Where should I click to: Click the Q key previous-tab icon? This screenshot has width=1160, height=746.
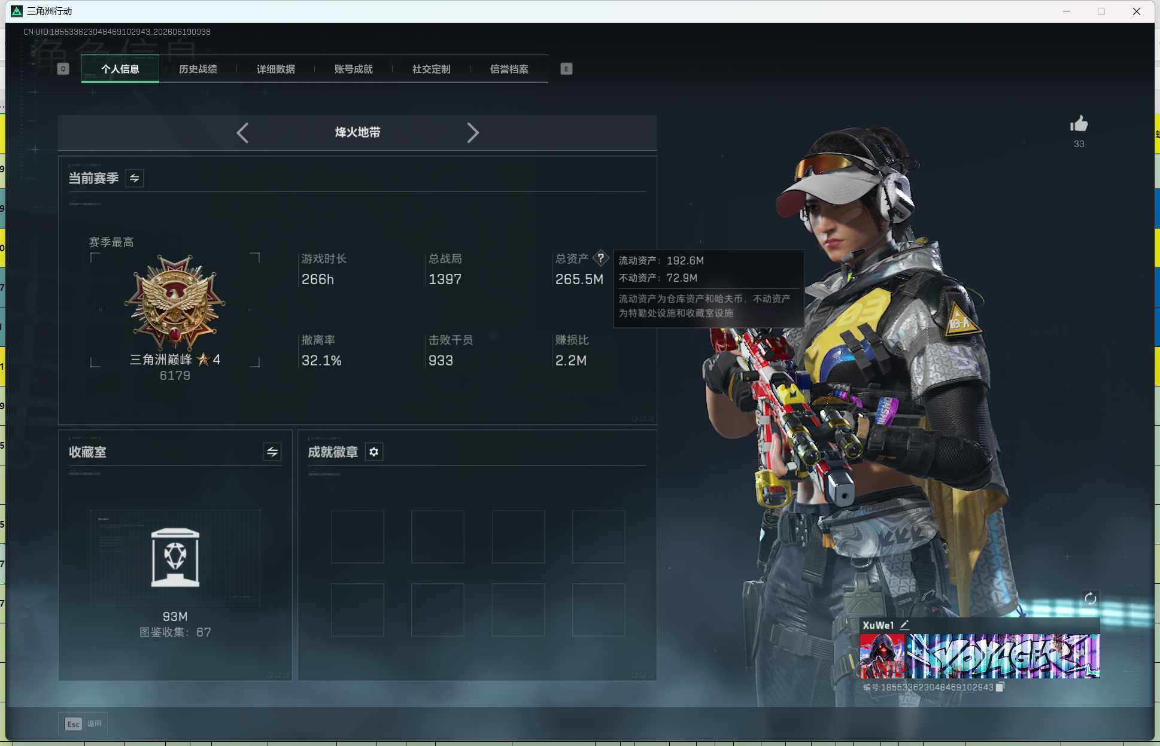tap(63, 69)
